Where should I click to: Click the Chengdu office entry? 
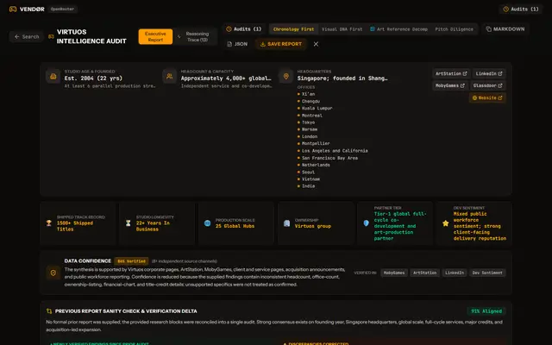tap(309, 101)
